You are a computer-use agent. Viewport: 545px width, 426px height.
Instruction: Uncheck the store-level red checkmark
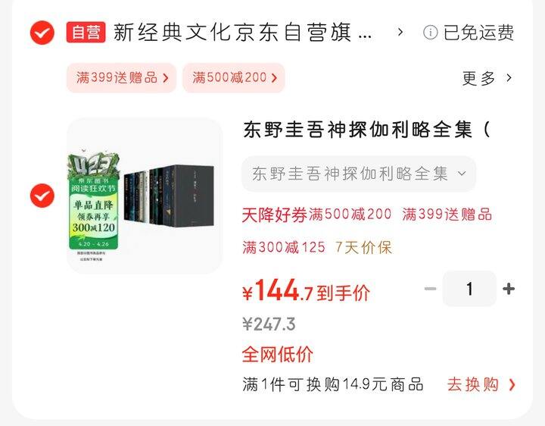[42, 33]
